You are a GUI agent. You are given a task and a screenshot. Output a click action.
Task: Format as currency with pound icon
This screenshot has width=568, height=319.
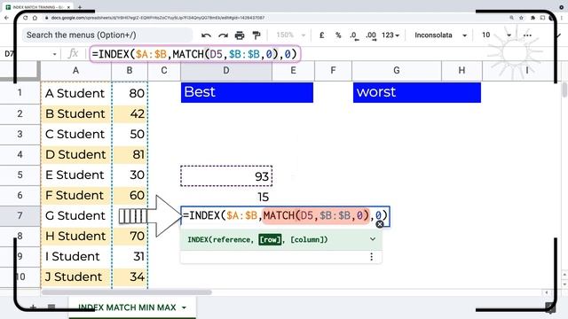tap(321, 35)
